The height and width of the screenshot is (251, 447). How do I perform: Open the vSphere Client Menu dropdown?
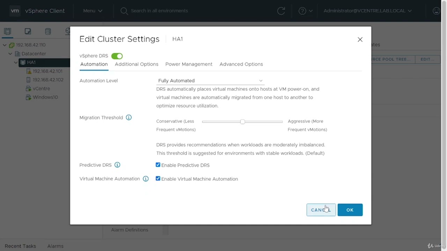click(93, 11)
